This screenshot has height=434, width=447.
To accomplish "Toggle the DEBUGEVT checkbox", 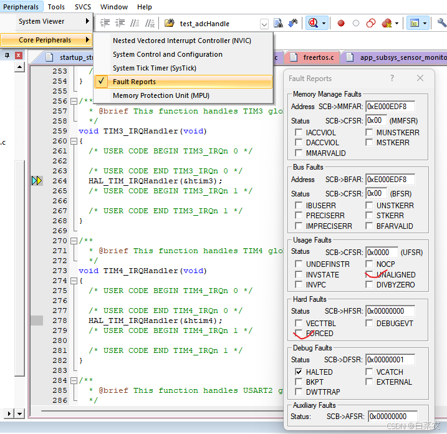I will point(369,323).
